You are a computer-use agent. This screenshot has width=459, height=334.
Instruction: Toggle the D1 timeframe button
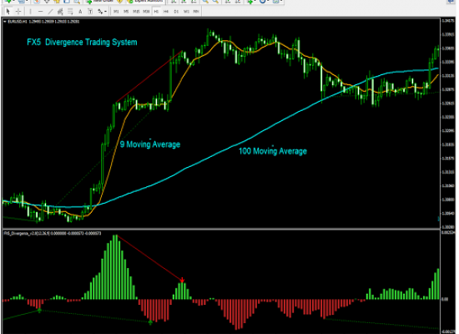(x=176, y=12)
